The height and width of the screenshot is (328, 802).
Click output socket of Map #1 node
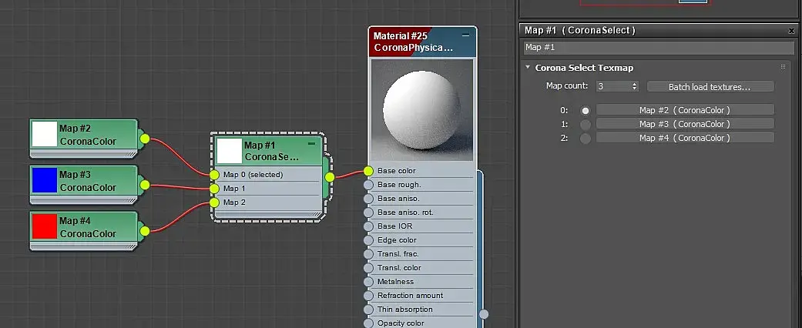pyautogui.click(x=330, y=177)
